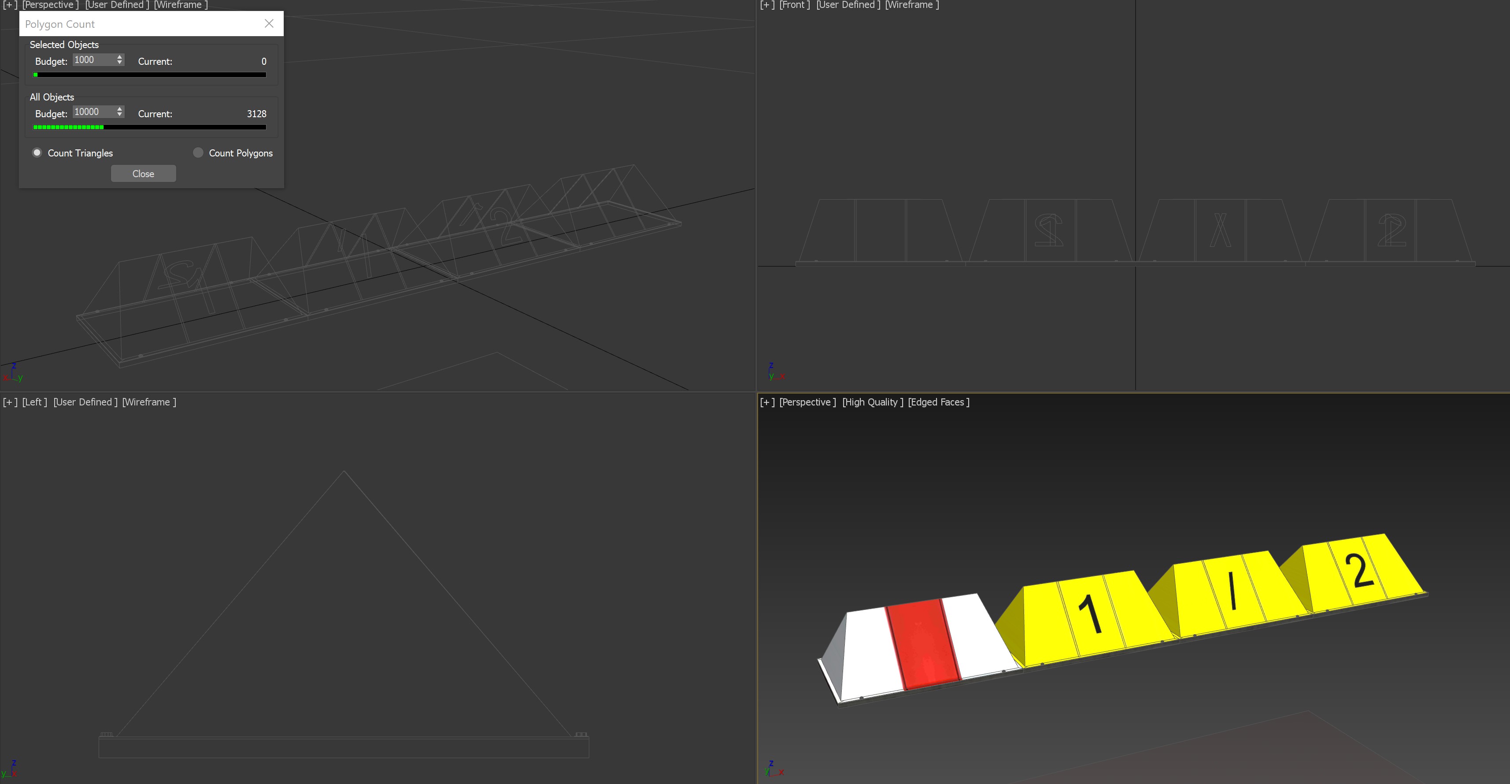This screenshot has width=1510, height=784.
Task: Open top-left viewport [Wireframe] shading menu
Action: [x=181, y=5]
